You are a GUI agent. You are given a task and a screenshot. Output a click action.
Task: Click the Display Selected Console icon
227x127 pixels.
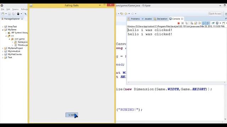tap(217, 23)
